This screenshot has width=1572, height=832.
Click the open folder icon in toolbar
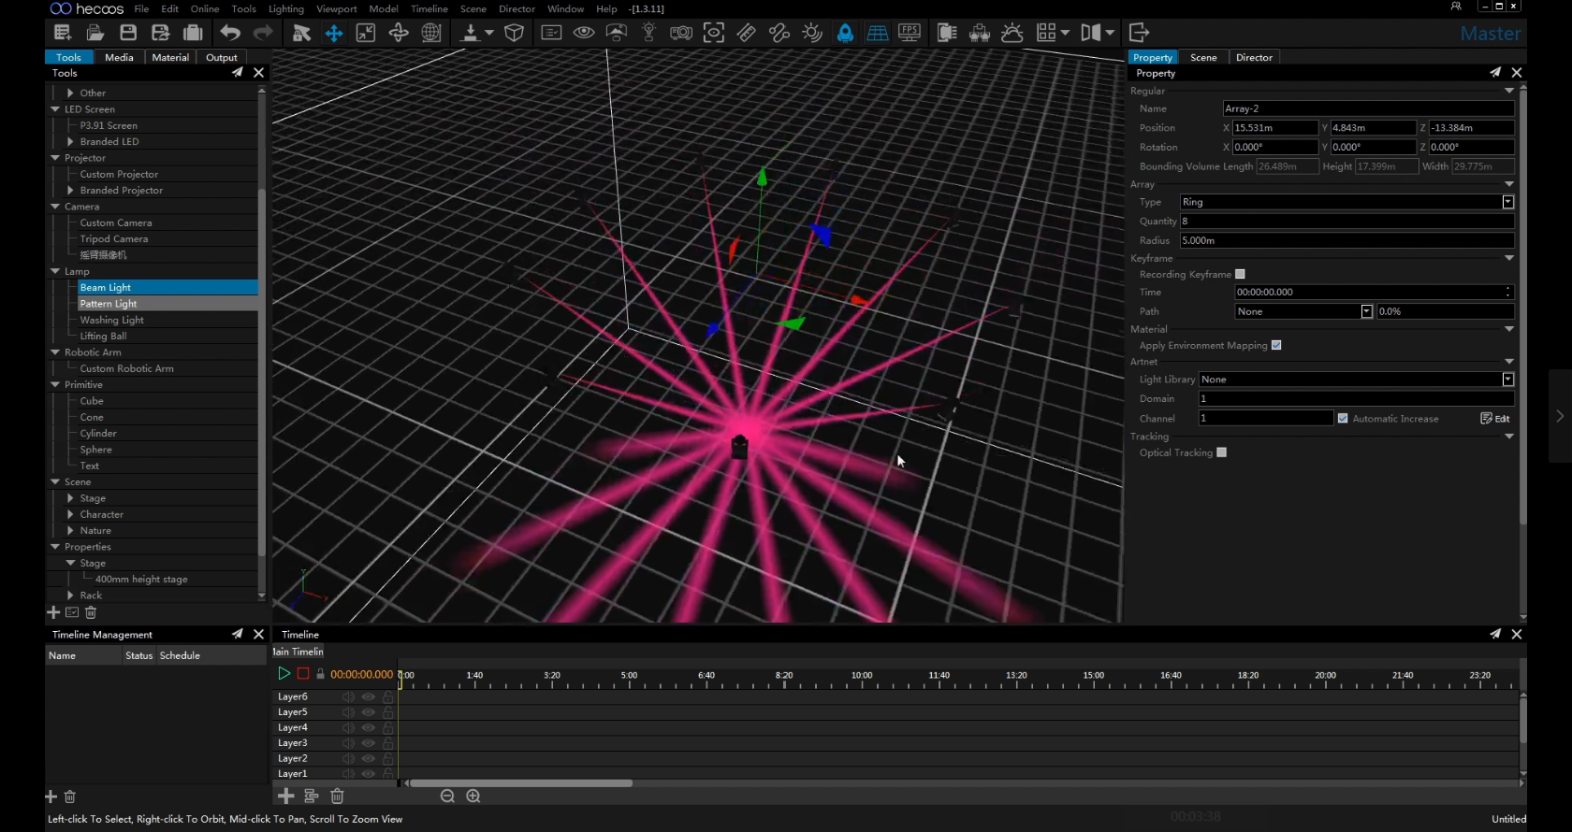[95, 33]
